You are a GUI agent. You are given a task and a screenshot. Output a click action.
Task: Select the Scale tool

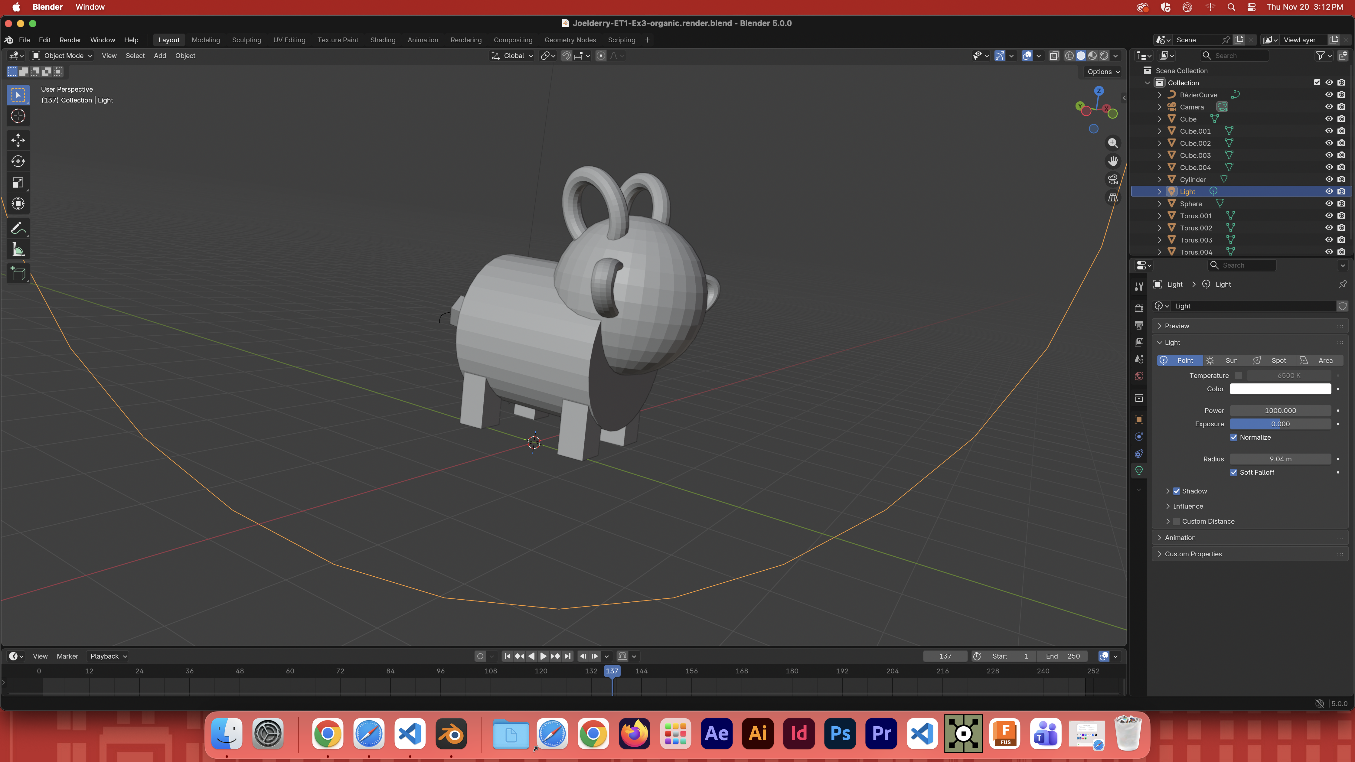click(x=18, y=182)
